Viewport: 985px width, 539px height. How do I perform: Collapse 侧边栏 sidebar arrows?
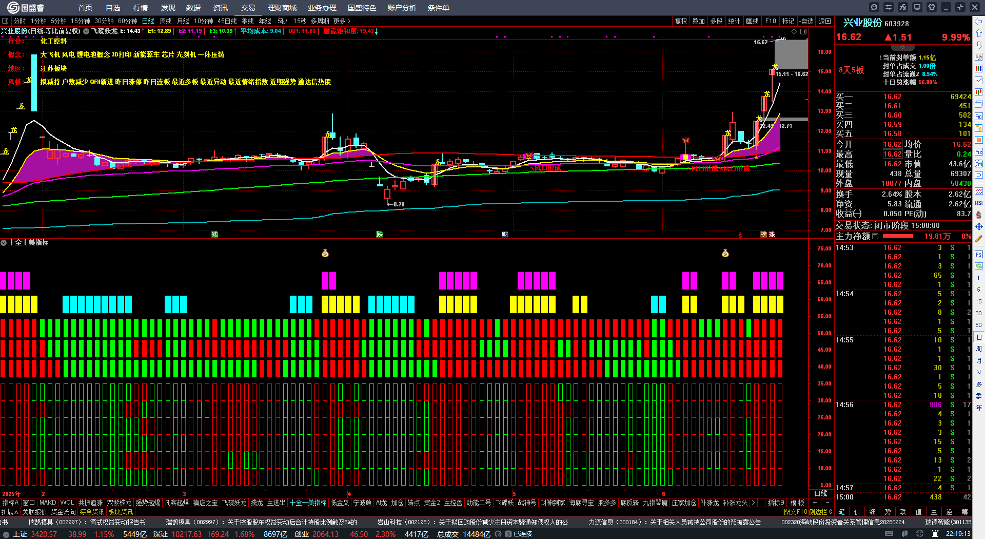coord(830,512)
